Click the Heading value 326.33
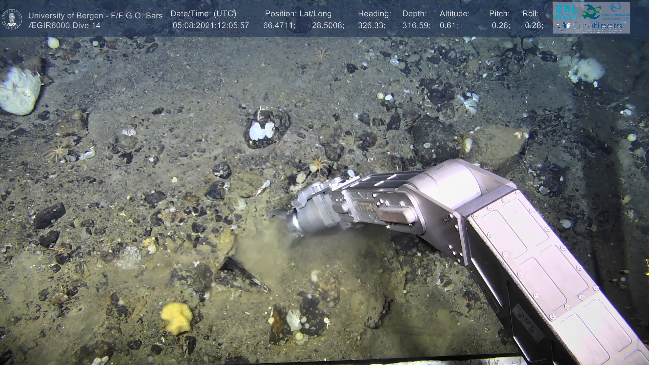 (x=371, y=26)
